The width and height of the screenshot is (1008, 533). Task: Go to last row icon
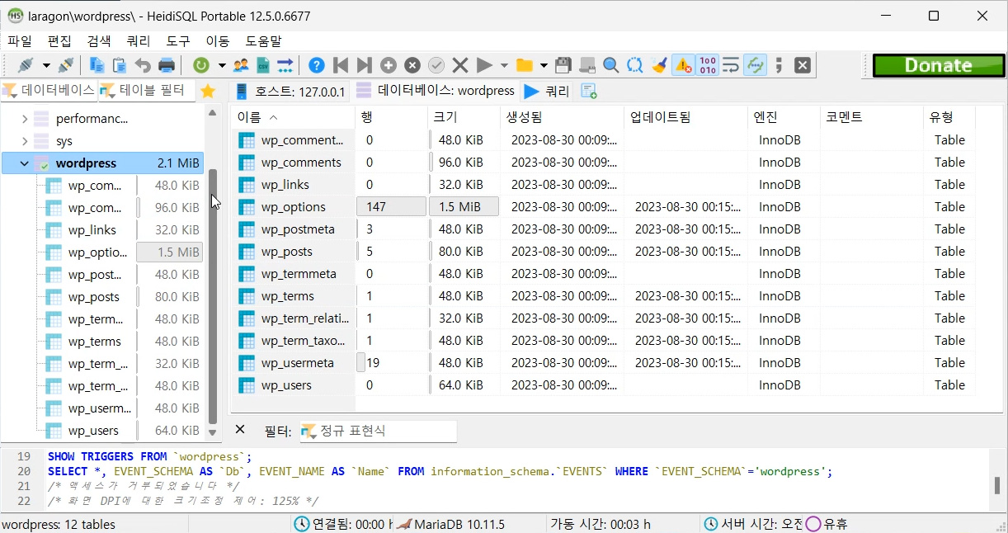pos(364,65)
